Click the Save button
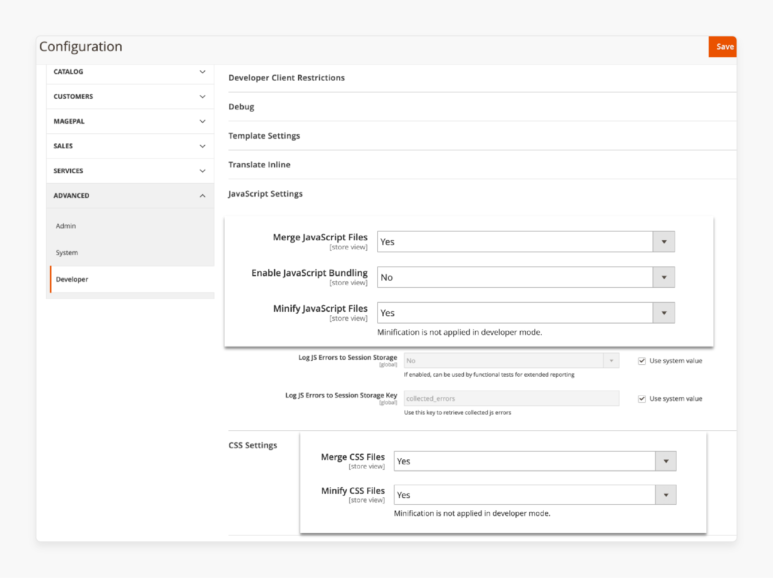 point(722,47)
